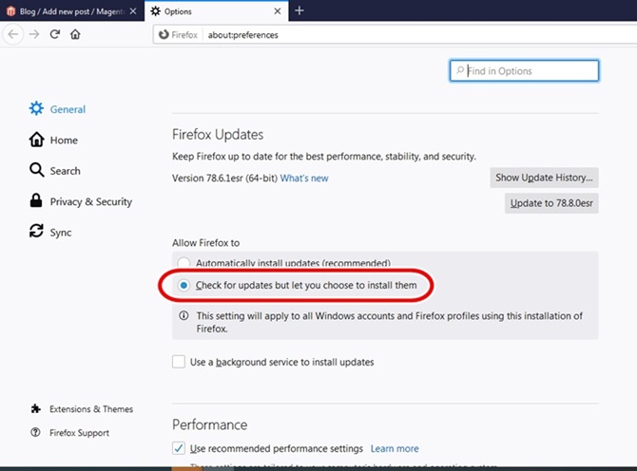Click the Magento favicon in first tab
This screenshot has height=471, width=637.
click(x=11, y=11)
